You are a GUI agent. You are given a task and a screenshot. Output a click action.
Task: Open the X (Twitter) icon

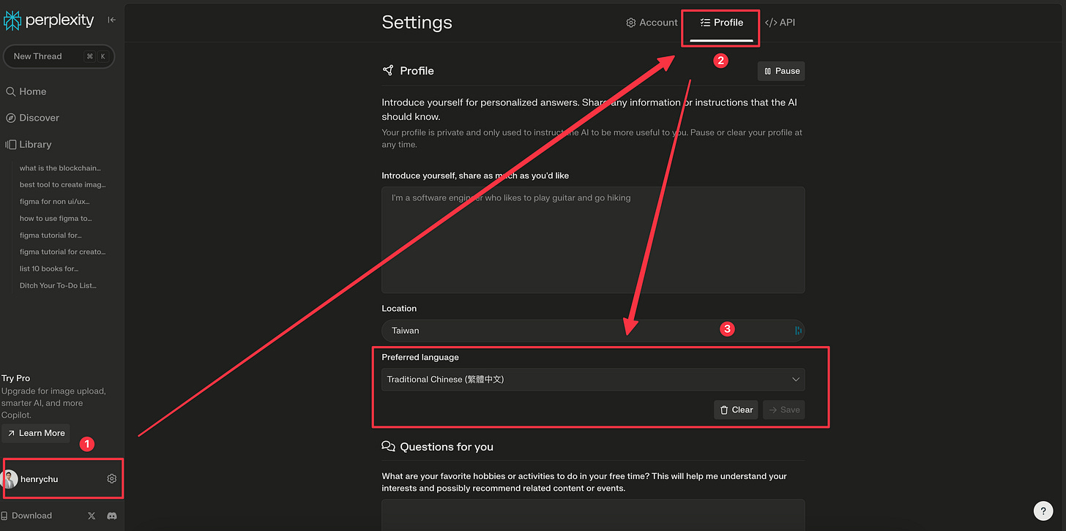click(x=92, y=516)
